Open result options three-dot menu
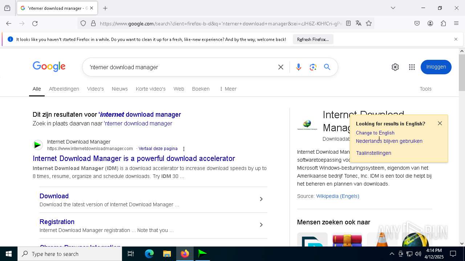 coord(184,149)
